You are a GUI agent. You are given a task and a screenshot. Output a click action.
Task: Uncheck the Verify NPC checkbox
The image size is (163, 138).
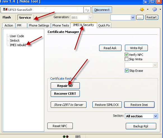point(127,55)
